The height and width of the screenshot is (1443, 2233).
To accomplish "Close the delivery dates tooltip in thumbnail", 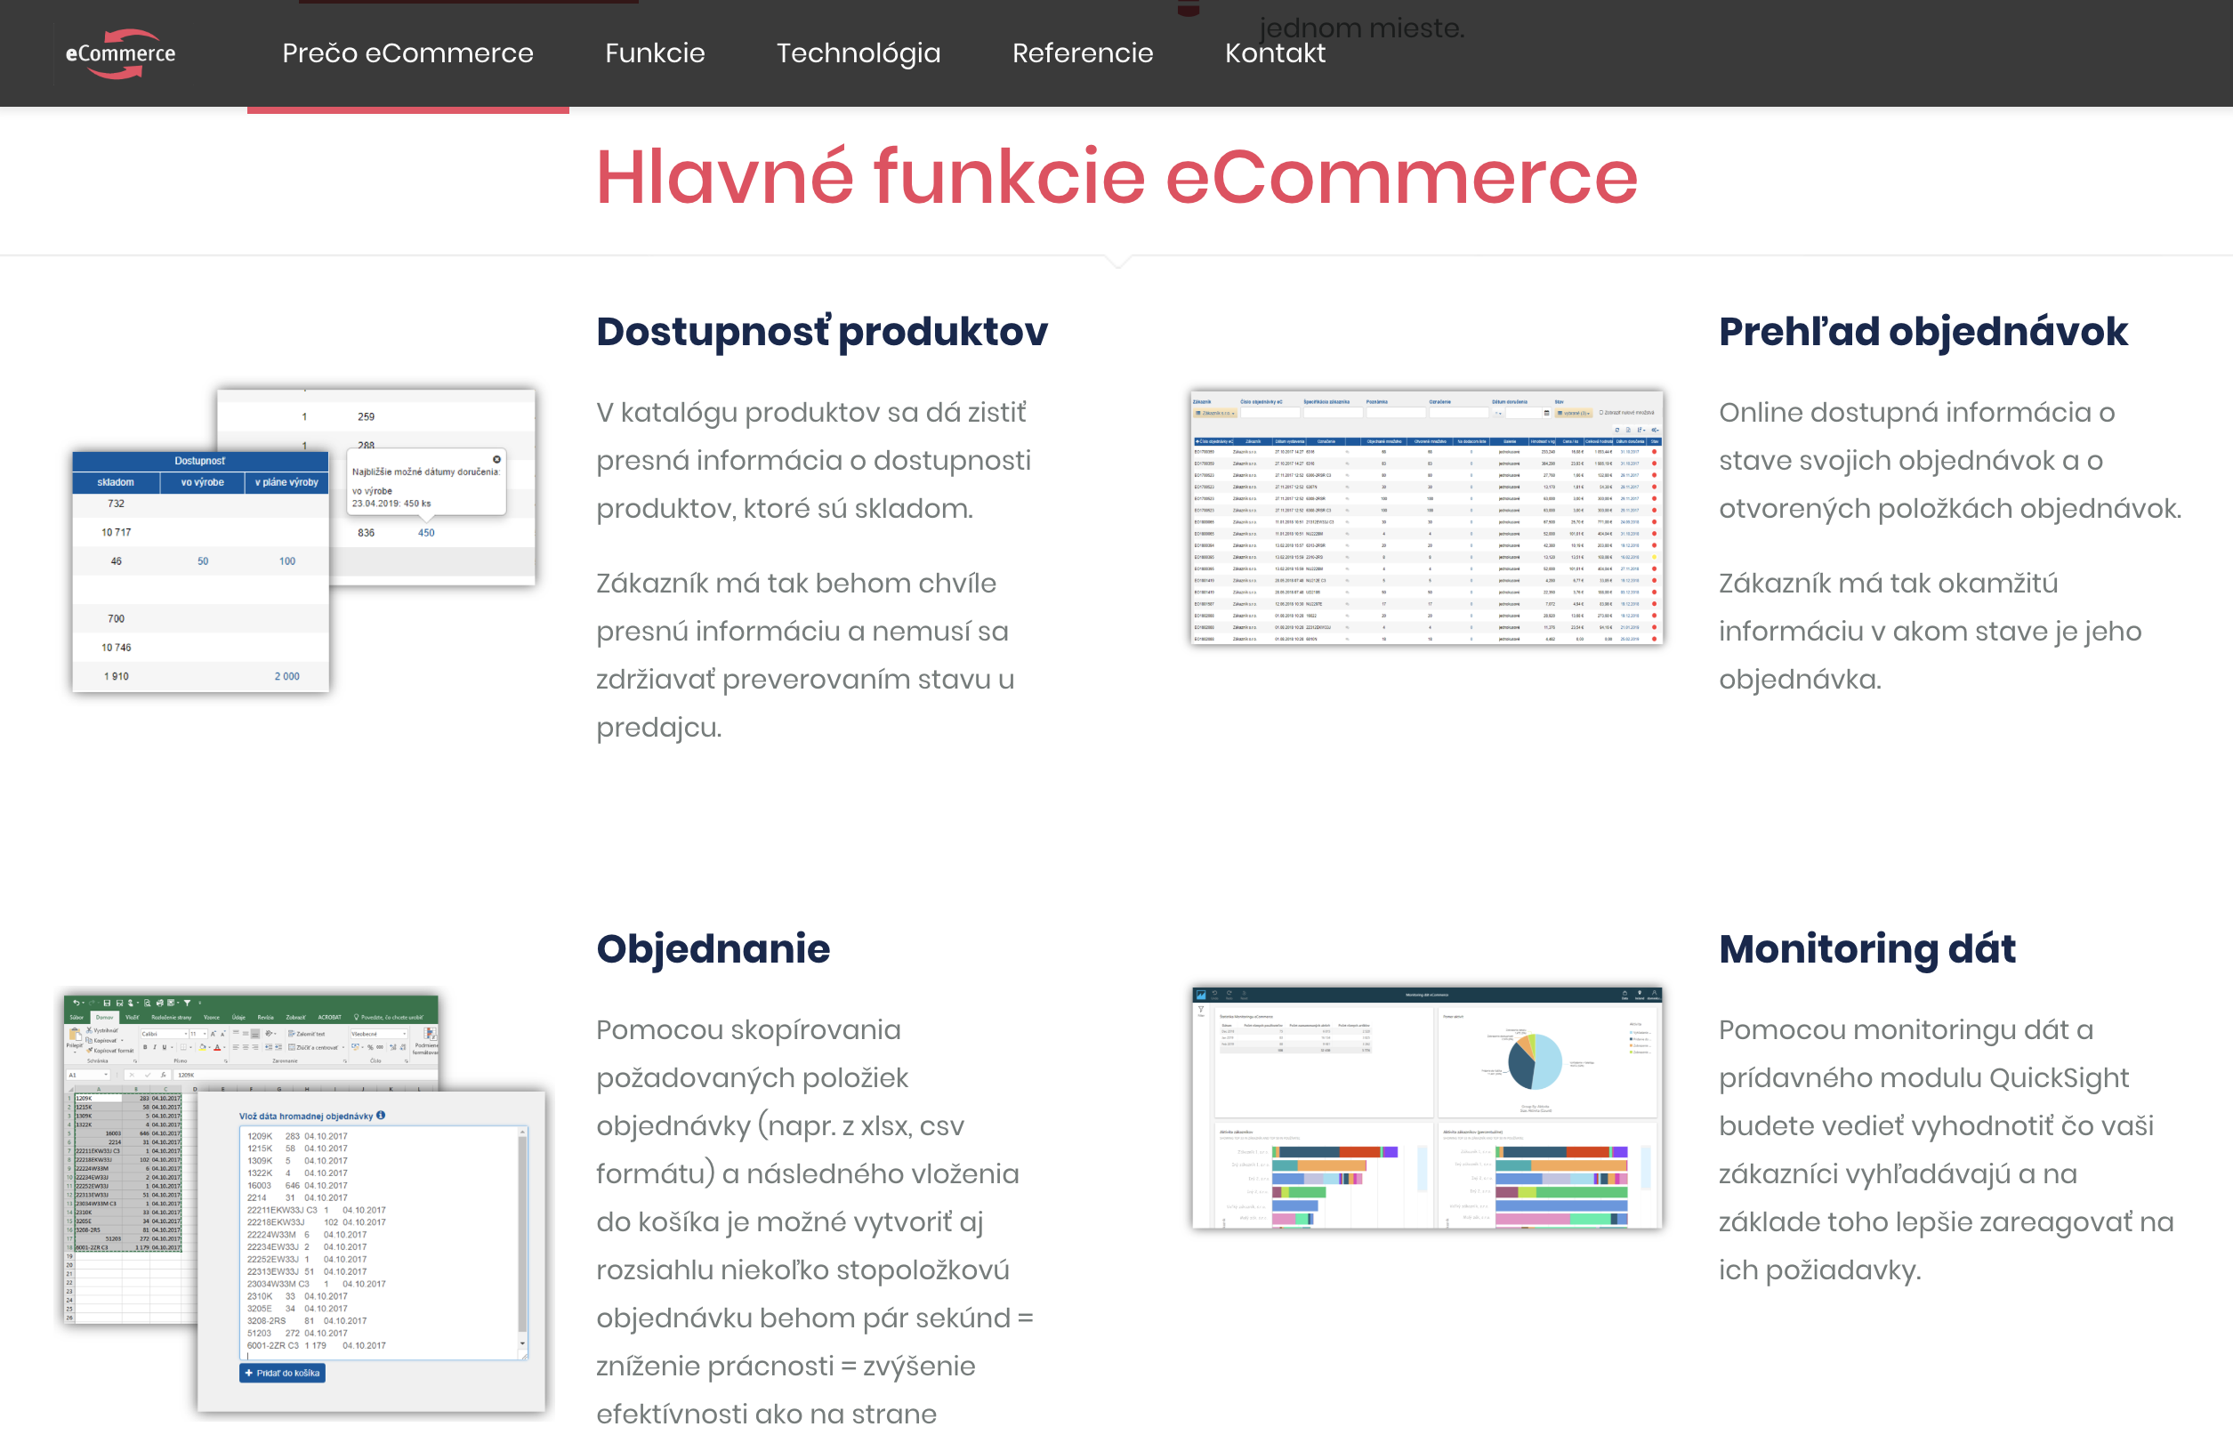I will click(496, 459).
